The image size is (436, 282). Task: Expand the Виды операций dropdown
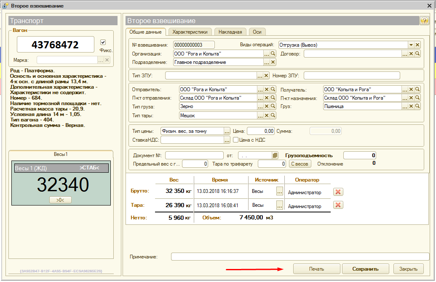click(x=411, y=45)
